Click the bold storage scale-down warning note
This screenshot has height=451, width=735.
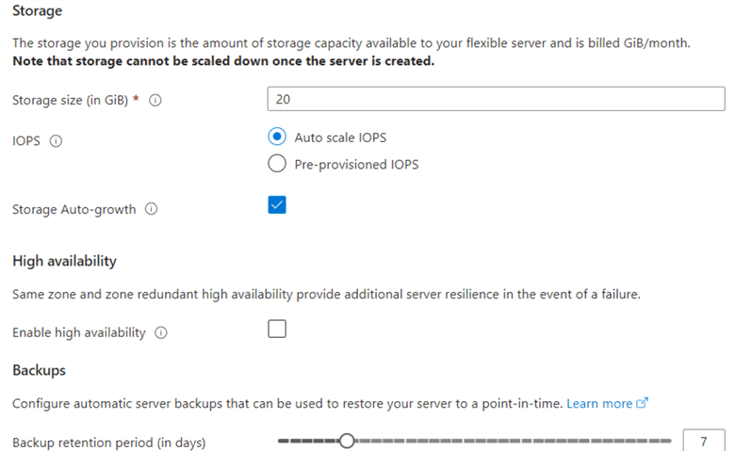(x=224, y=61)
